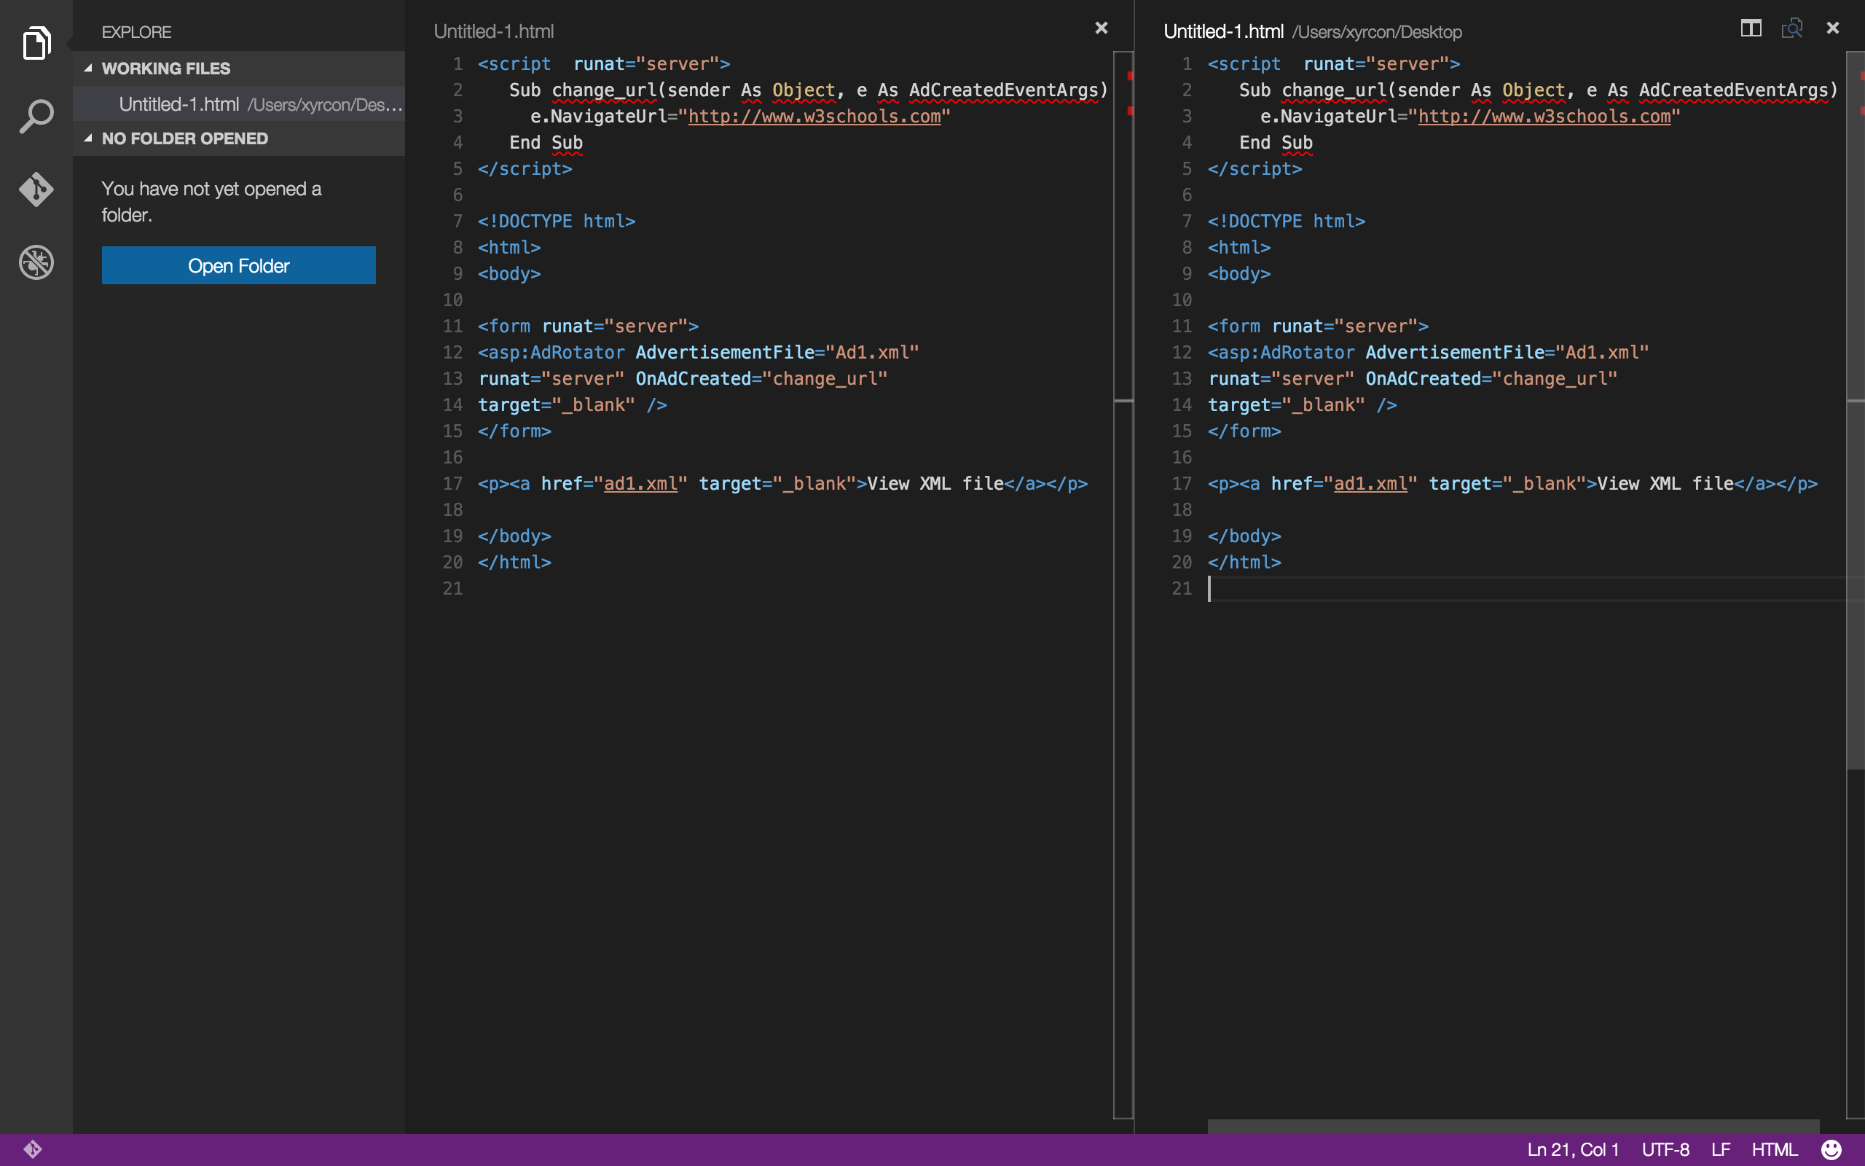Change UTF-8 file encoding
Screen dimensions: 1865x1166
(x=1665, y=1149)
